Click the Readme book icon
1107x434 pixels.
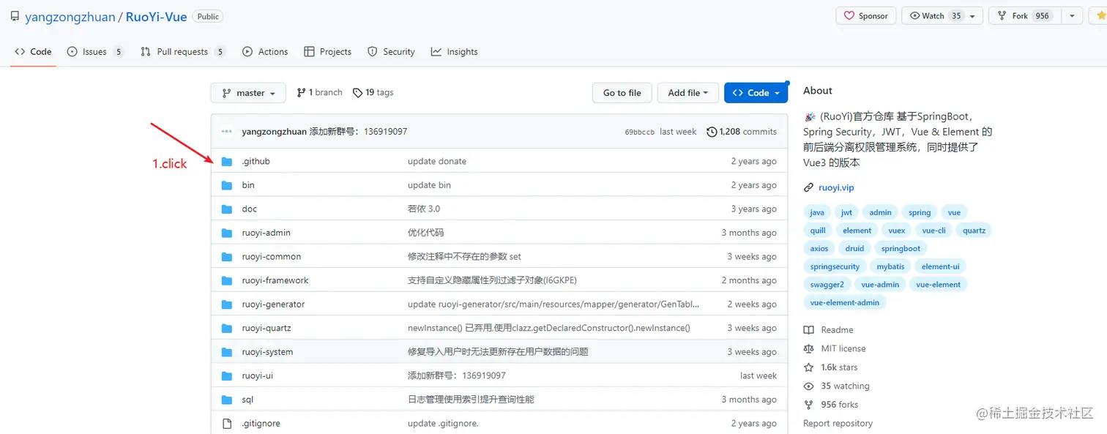(808, 330)
